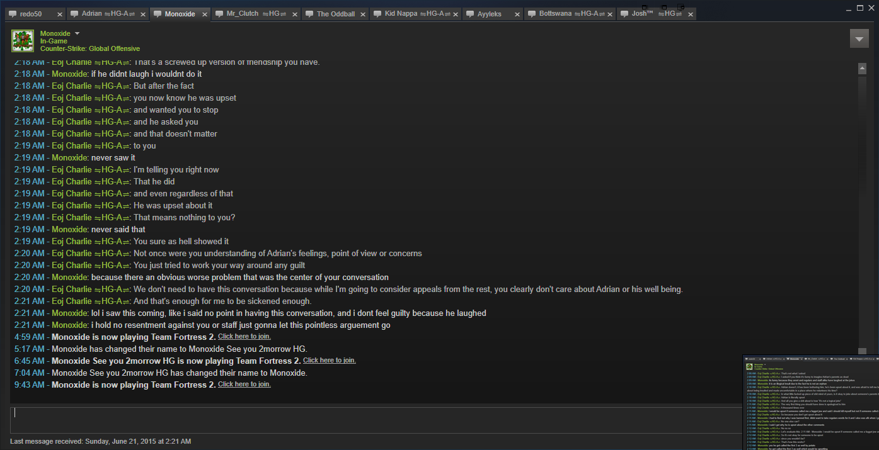This screenshot has height=450, width=879.
Task: Click Monoxide's avatar picture
Action: pyautogui.click(x=23, y=41)
